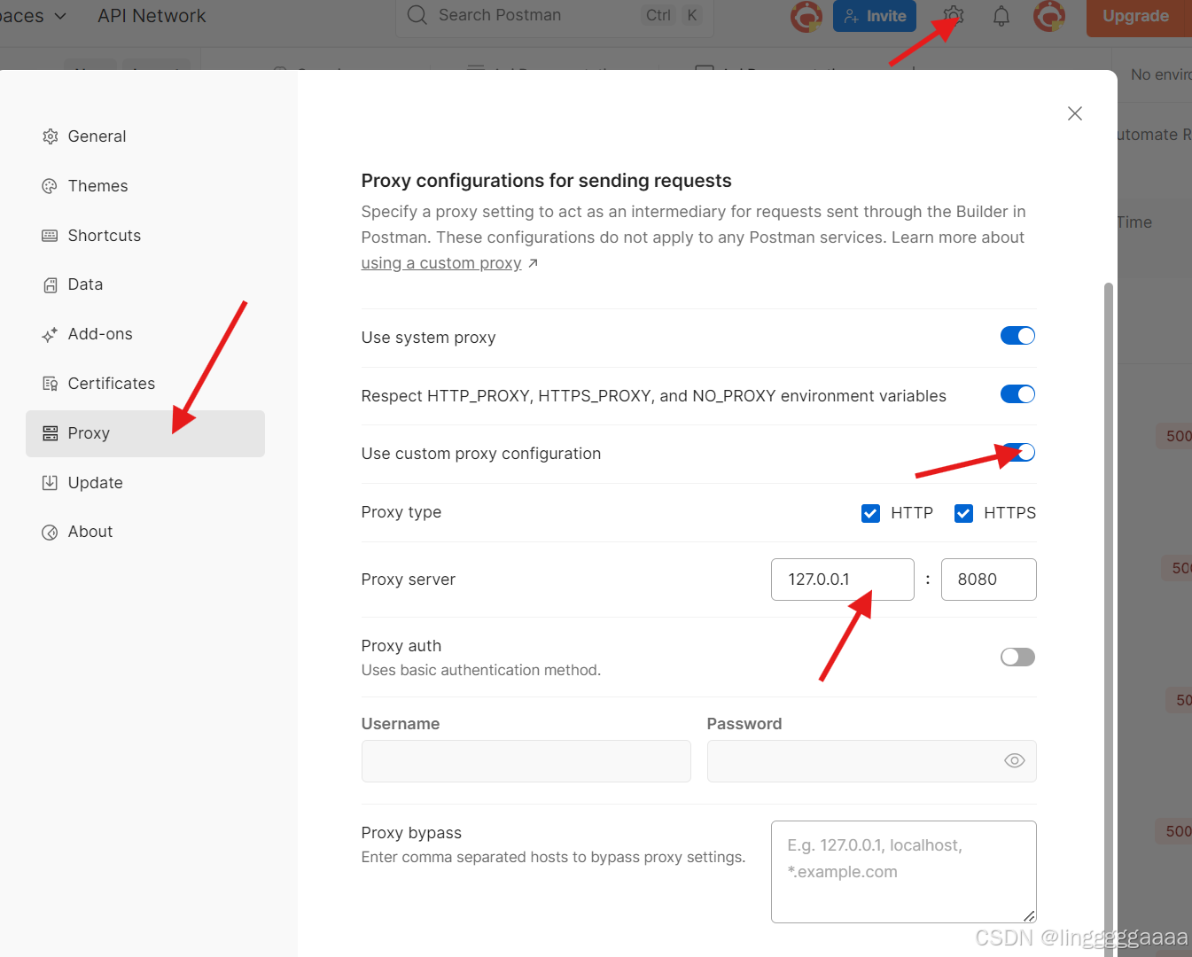Click About icon in sidebar
This screenshot has width=1192, height=957.
click(x=51, y=532)
